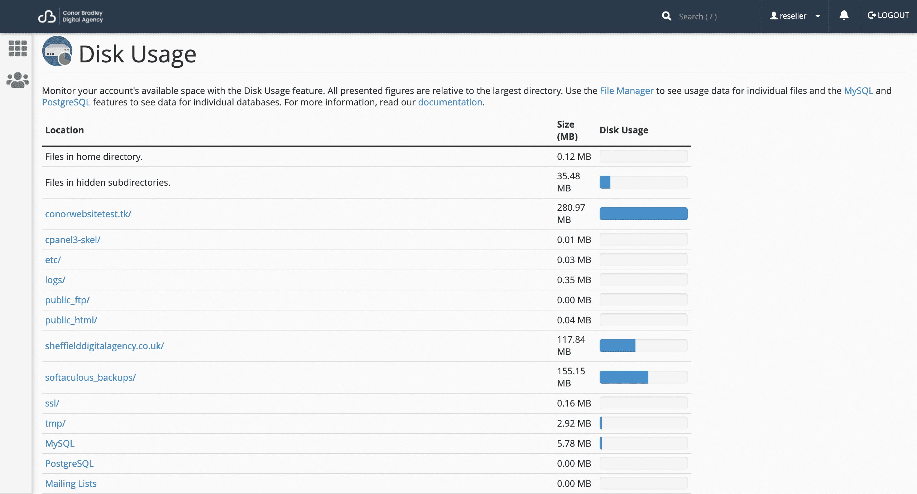917x494 pixels.
Task: Select the 155.15 MB size value
Action: coord(571,377)
